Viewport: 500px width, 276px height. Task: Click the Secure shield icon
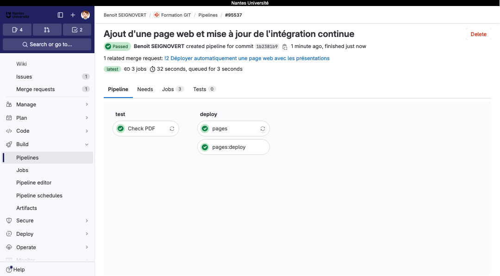tap(9, 220)
